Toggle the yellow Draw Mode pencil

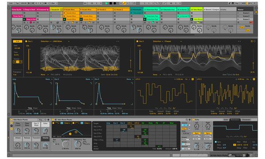click(x=124, y=3)
